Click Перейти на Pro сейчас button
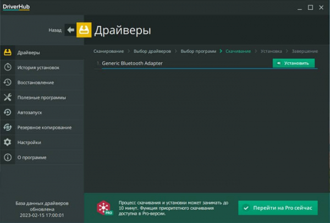Viewport: 330px width, 223px height. pos(278,208)
